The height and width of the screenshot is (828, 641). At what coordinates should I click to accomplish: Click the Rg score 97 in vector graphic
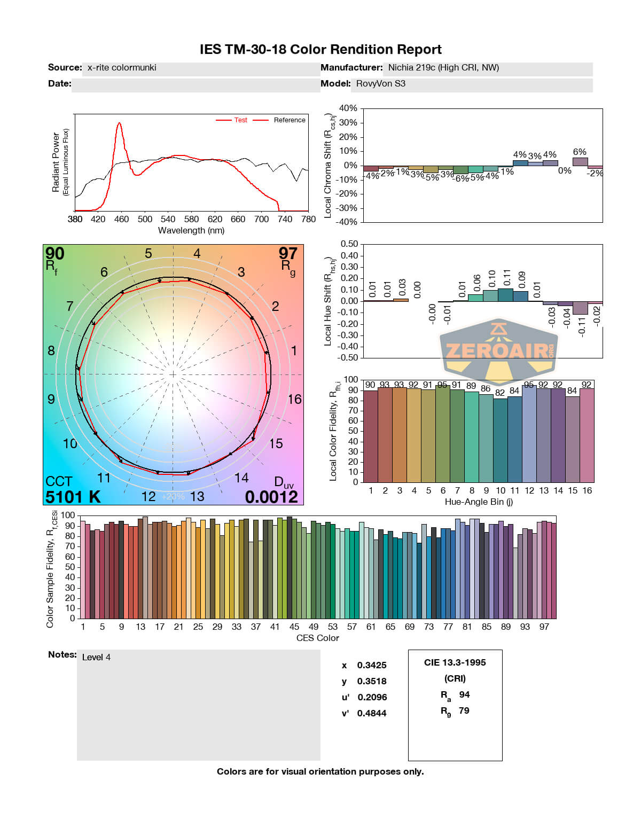288,254
